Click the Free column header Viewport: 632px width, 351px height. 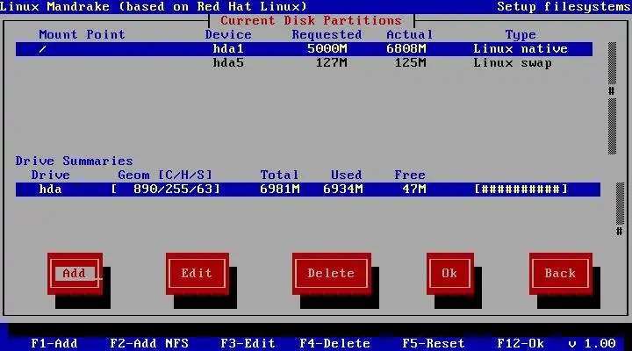click(410, 175)
